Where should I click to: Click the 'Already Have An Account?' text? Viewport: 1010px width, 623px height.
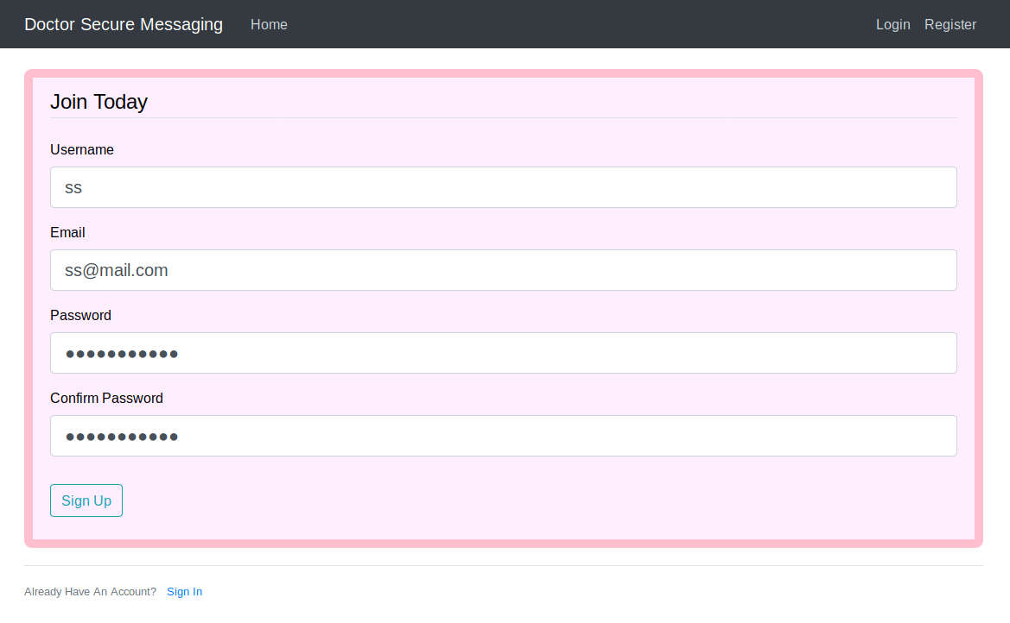pyautogui.click(x=90, y=591)
